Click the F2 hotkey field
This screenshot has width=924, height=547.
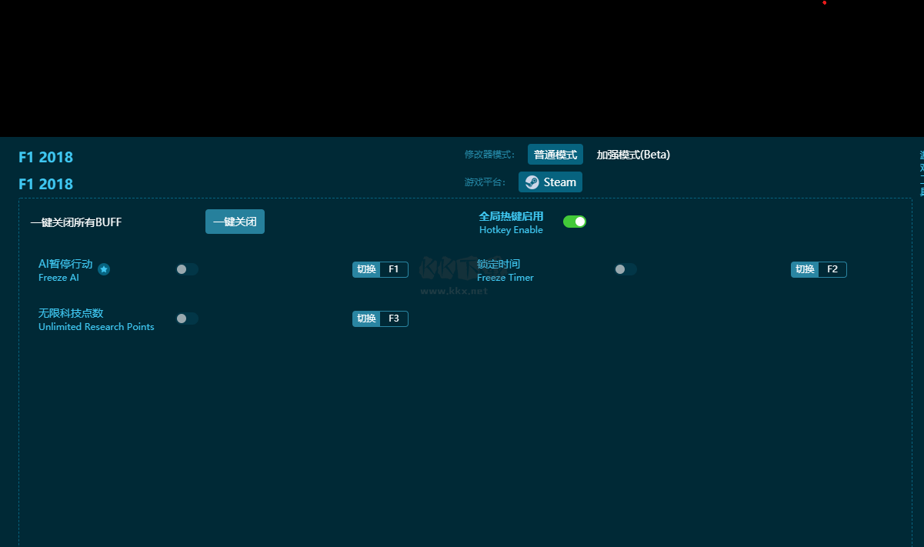click(832, 269)
